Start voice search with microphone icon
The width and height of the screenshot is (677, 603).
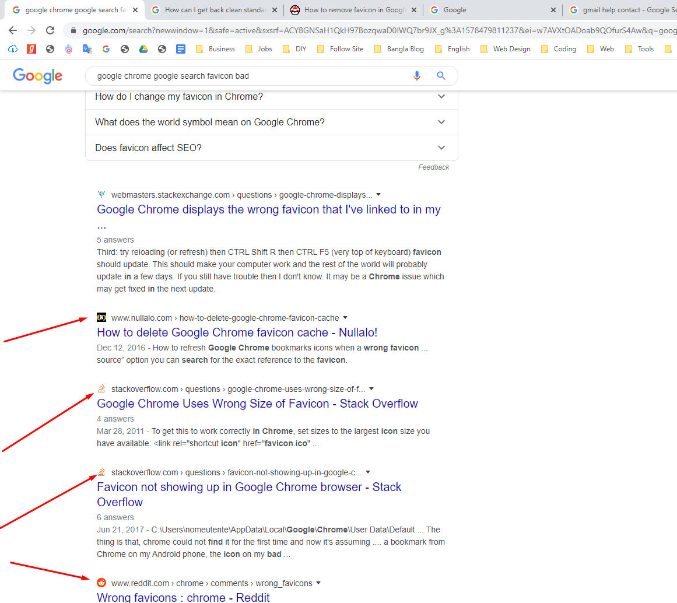[x=417, y=76]
